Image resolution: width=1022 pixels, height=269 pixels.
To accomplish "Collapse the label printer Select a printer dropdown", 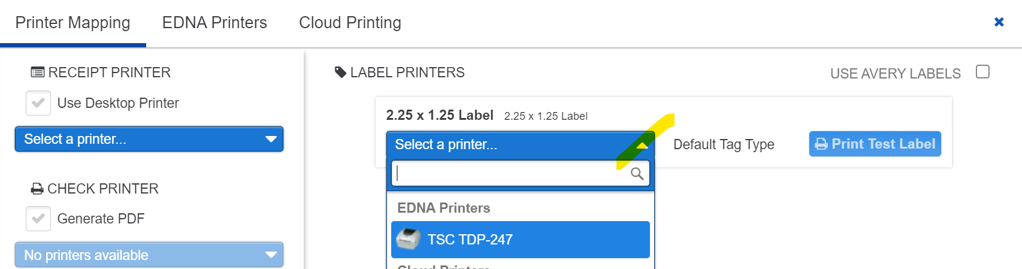I will pyautogui.click(x=519, y=144).
